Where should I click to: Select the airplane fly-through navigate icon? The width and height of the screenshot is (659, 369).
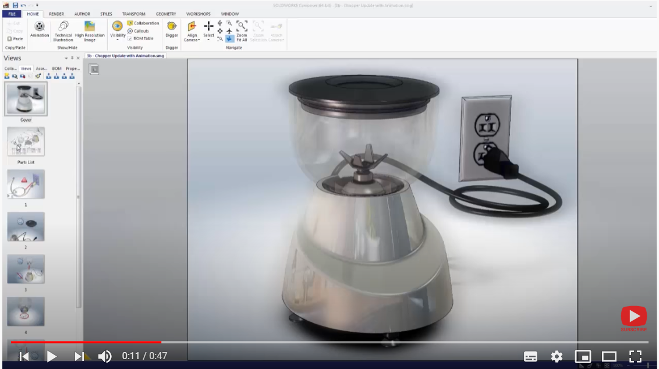click(229, 31)
